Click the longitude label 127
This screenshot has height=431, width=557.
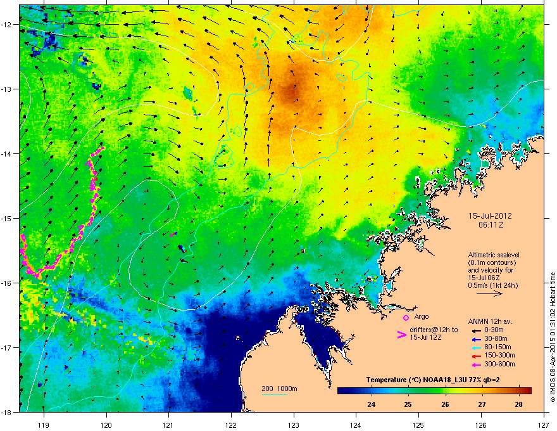coord(544,425)
